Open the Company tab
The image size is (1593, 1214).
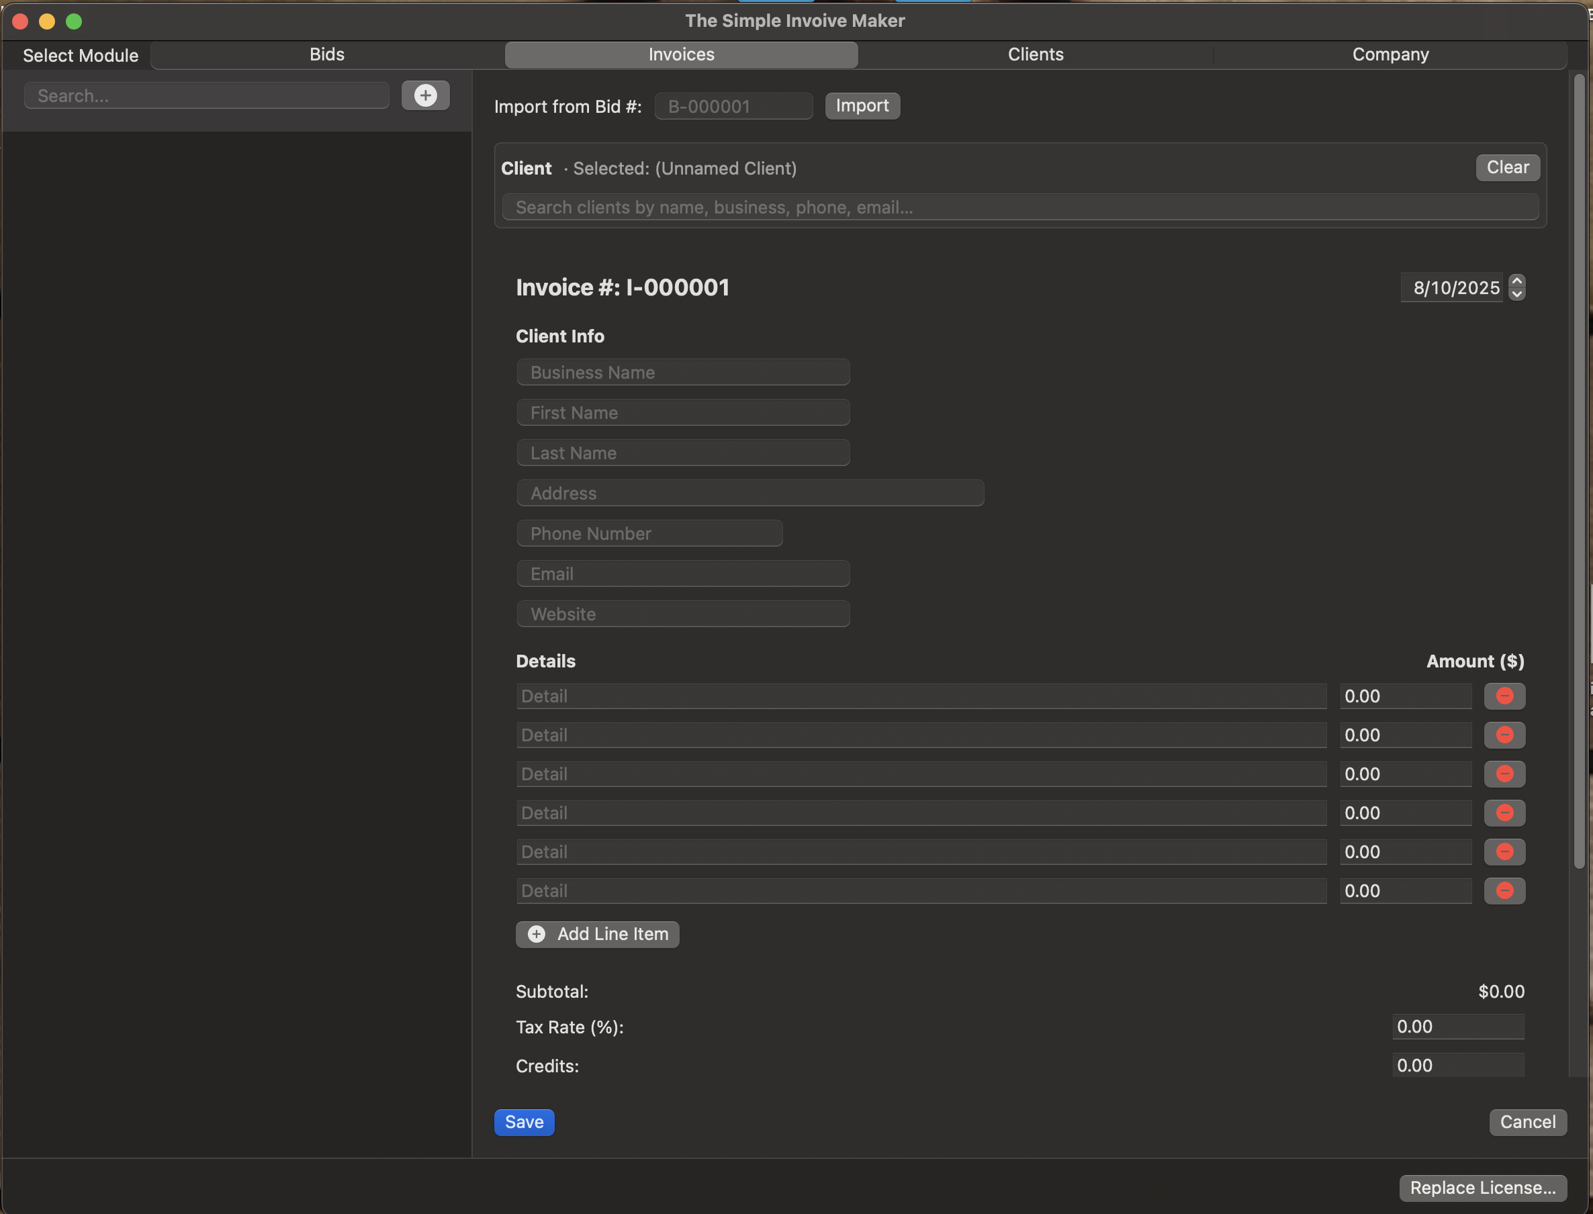(x=1390, y=54)
